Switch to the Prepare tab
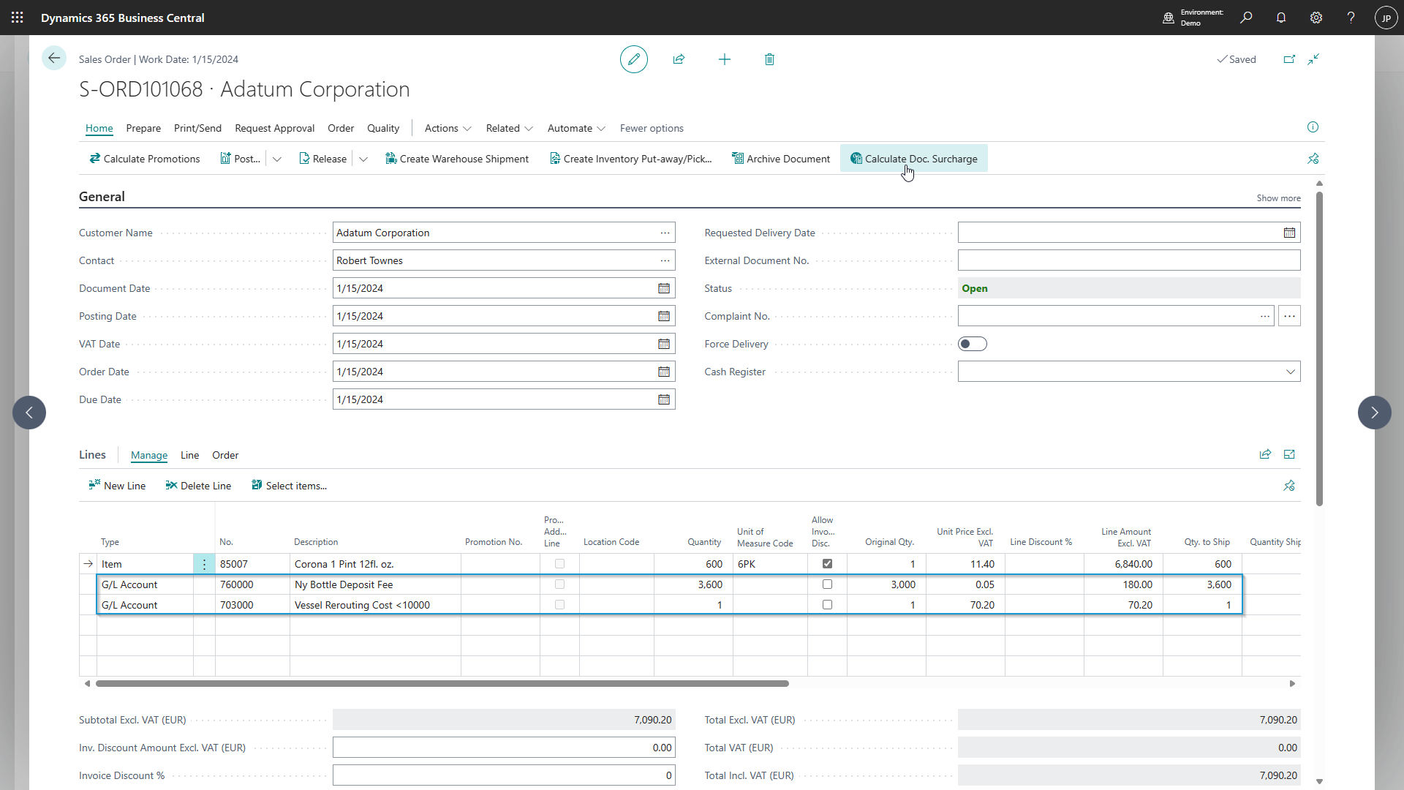Image resolution: width=1404 pixels, height=790 pixels. coord(143,128)
